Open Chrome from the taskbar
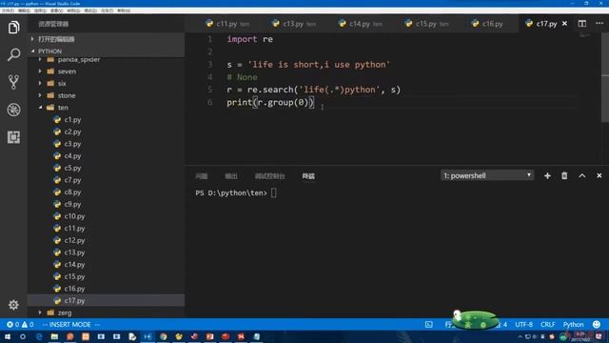The image size is (609, 343). click(x=164, y=336)
